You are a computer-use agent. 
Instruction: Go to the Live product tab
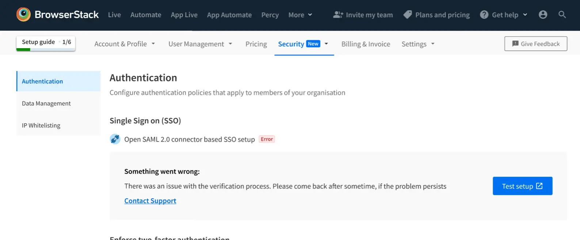click(x=114, y=15)
